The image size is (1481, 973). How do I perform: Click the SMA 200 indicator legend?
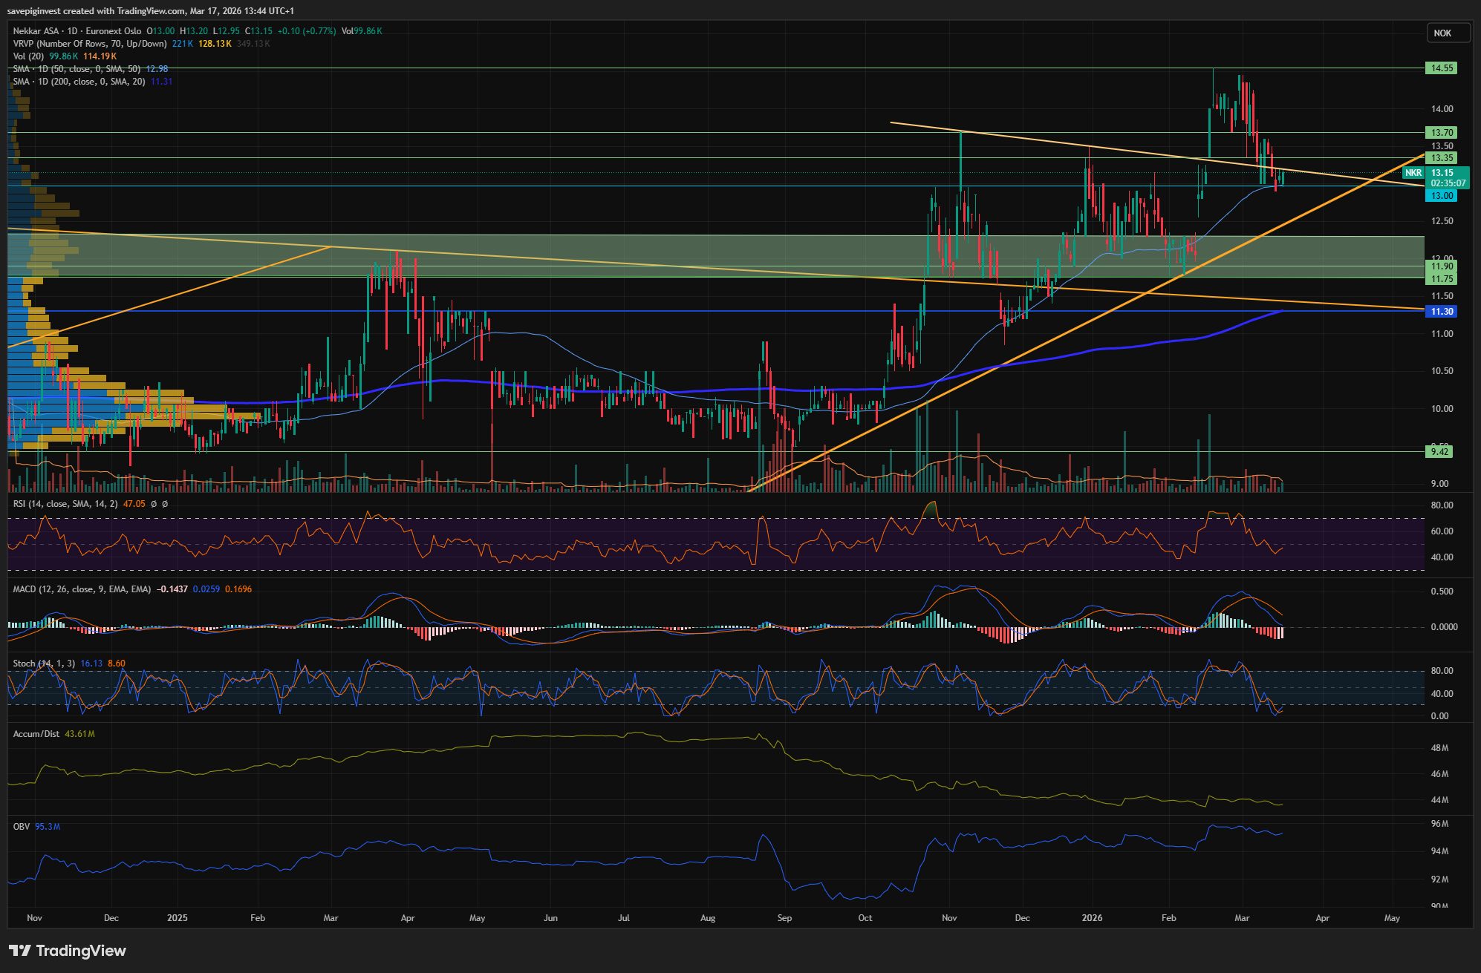[79, 82]
